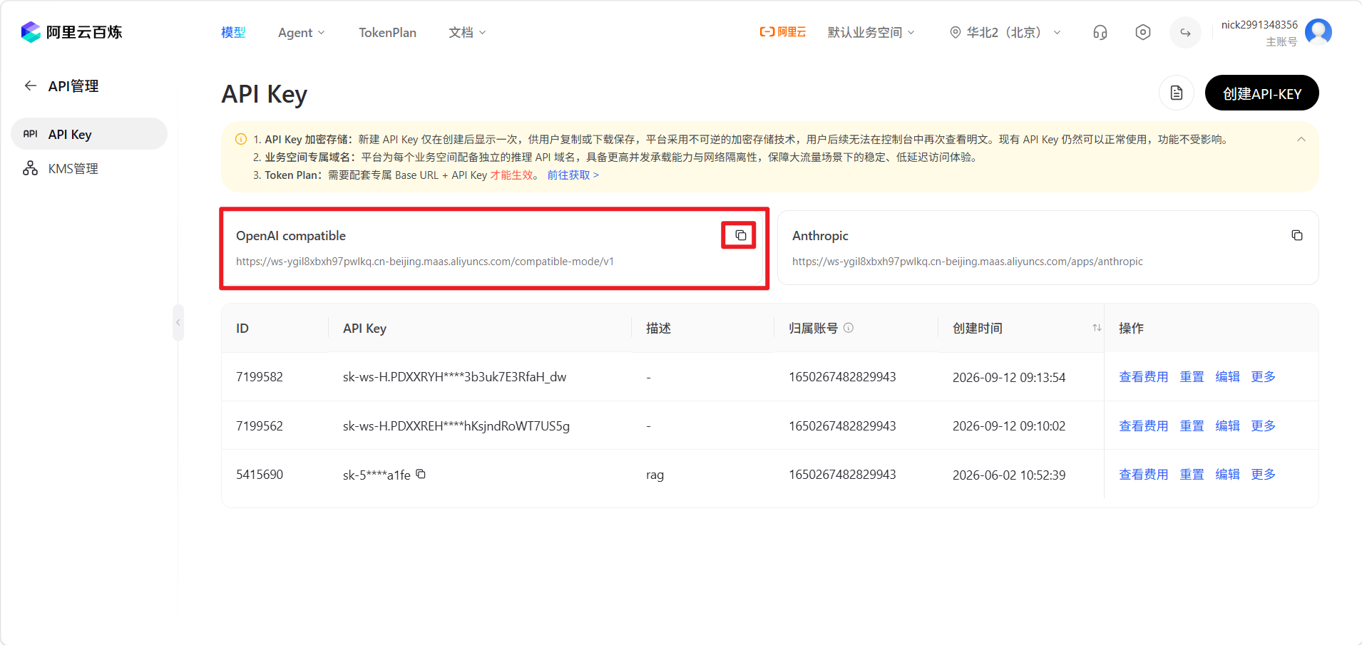This screenshot has width=1362, height=645.
Task: Click the share arrow icon in header
Action: click(1185, 32)
